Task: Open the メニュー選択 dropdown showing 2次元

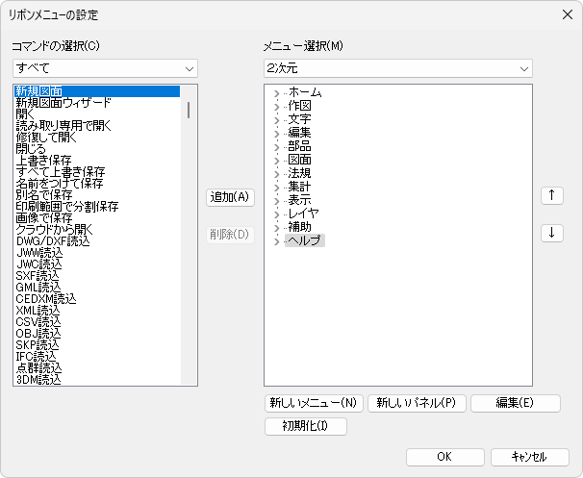Action: point(398,68)
